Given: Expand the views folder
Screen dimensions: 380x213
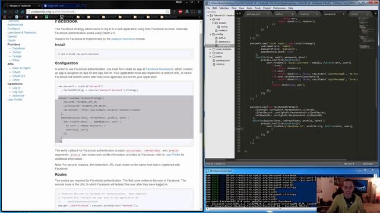Looking at the screenshot, I should (x=211, y=57).
